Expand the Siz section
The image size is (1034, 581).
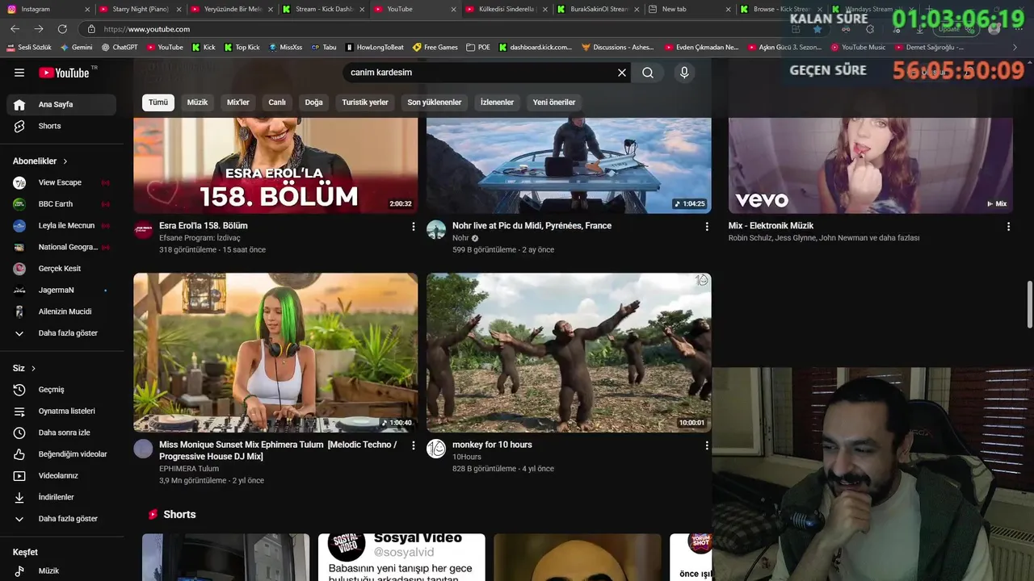24,368
